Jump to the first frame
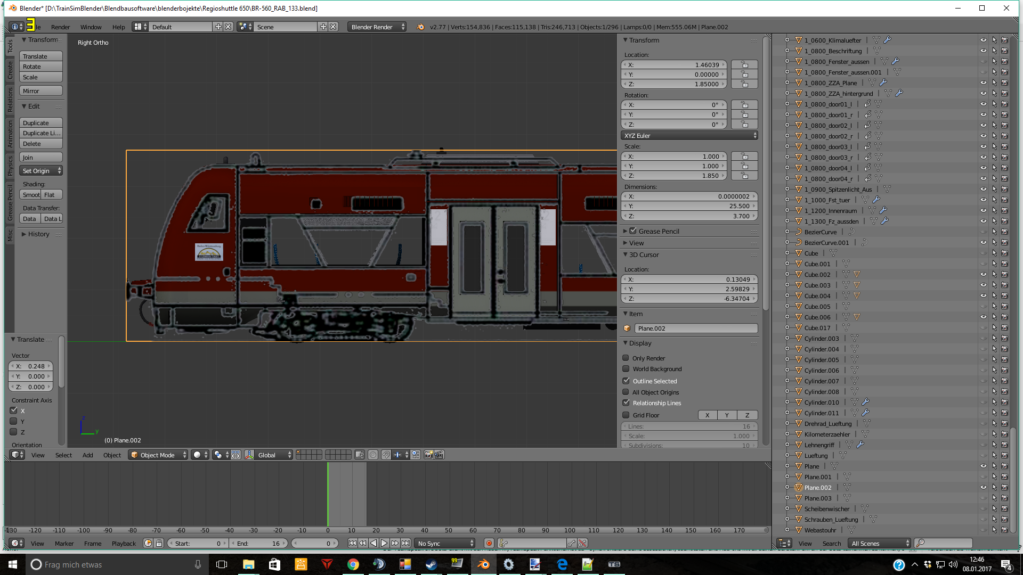Screen dimensions: 1023x575 (352, 544)
